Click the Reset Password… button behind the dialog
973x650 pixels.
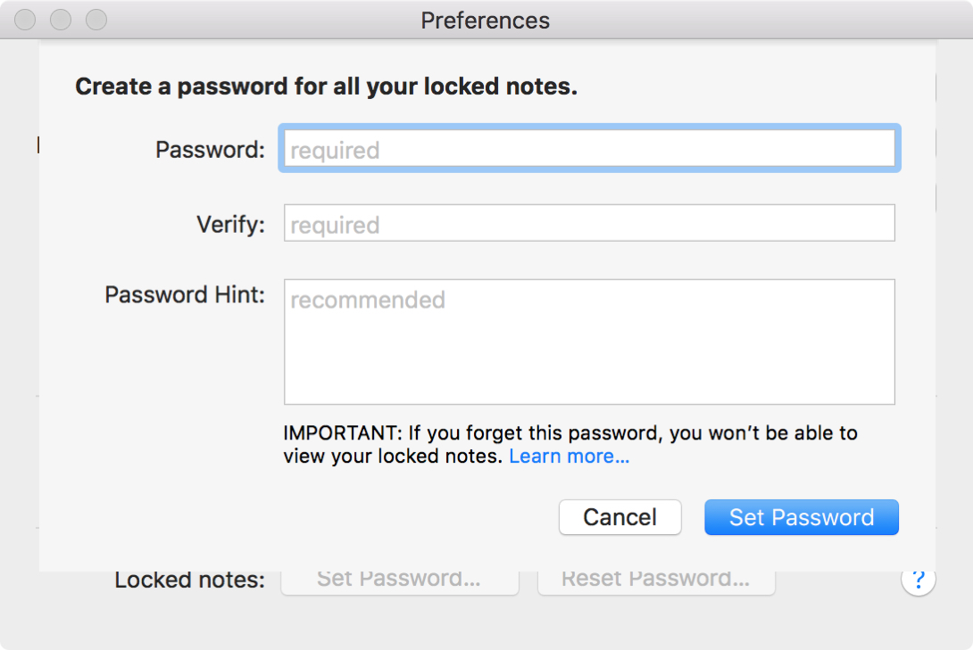[x=656, y=579]
